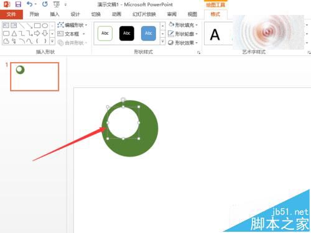Select the horizontal text box shape
Image resolution: width=311 pixels, height=233 pixels.
click(6, 25)
